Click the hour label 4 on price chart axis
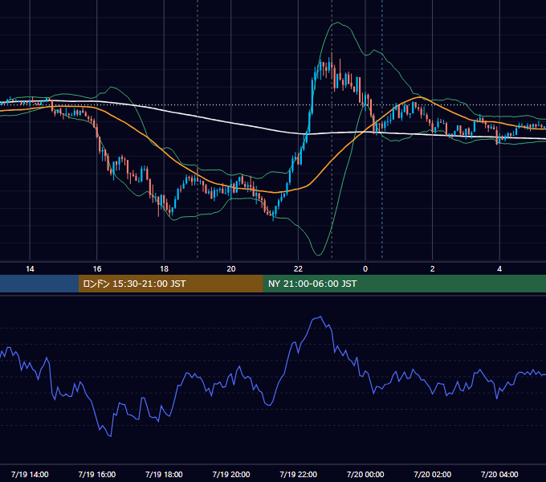 [x=499, y=269]
